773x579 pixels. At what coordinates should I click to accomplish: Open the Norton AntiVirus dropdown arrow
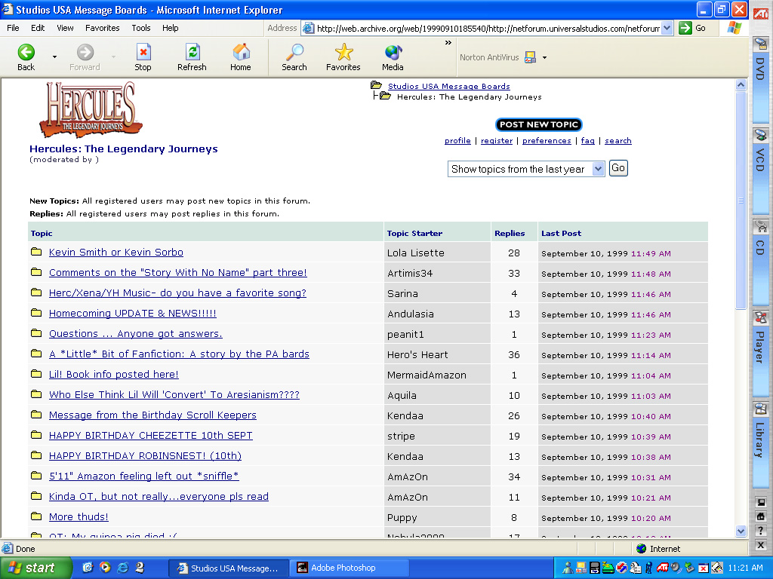point(545,57)
